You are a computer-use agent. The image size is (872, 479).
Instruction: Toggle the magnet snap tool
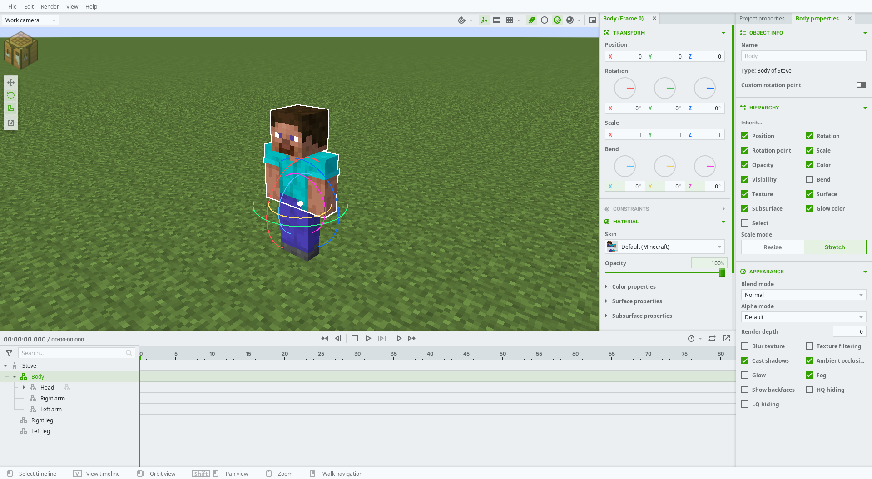tap(462, 20)
